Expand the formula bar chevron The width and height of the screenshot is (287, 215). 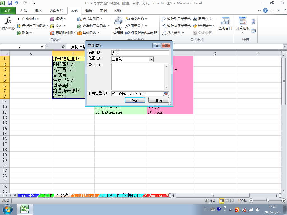(285, 47)
